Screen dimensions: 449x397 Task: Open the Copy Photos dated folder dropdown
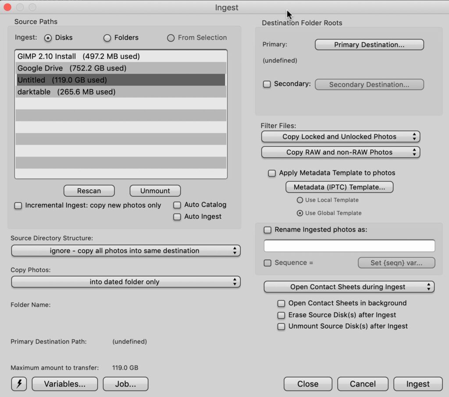click(125, 282)
